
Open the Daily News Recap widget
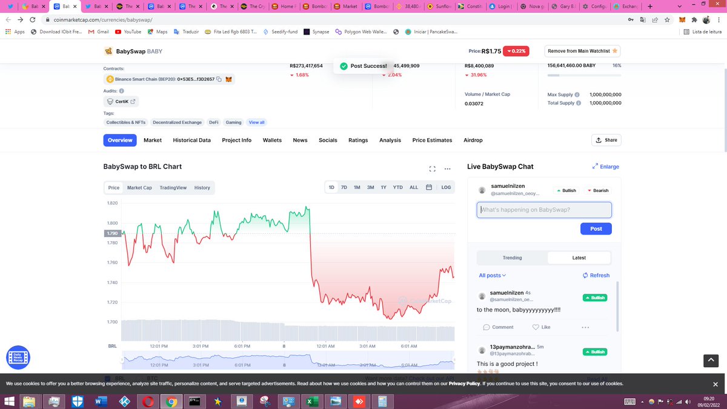tap(18, 357)
